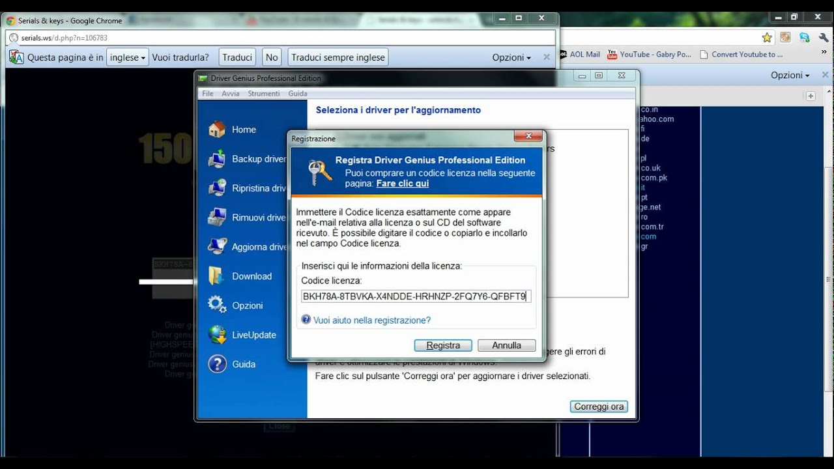Click the Registra button
834x469 pixels.
tap(443, 346)
